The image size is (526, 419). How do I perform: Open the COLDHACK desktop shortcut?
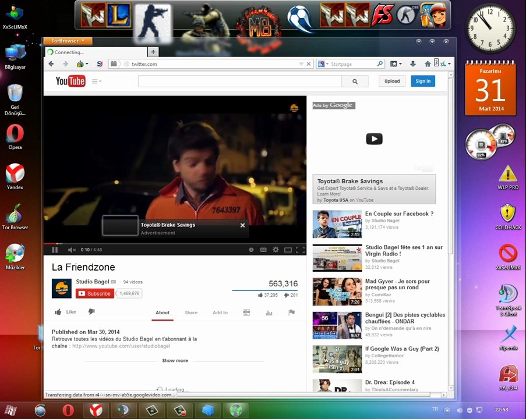click(508, 217)
